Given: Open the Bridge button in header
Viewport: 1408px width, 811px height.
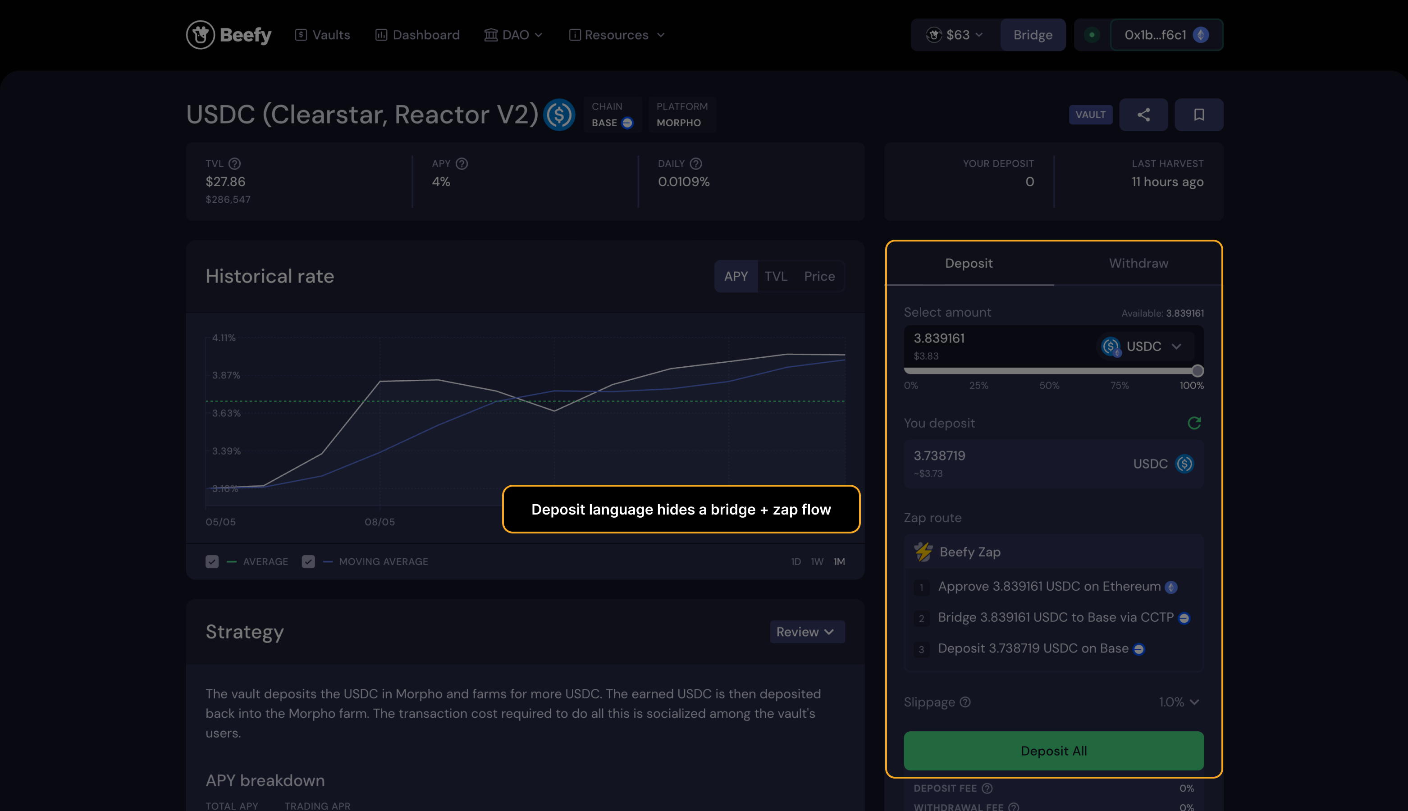Looking at the screenshot, I should (x=1033, y=35).
